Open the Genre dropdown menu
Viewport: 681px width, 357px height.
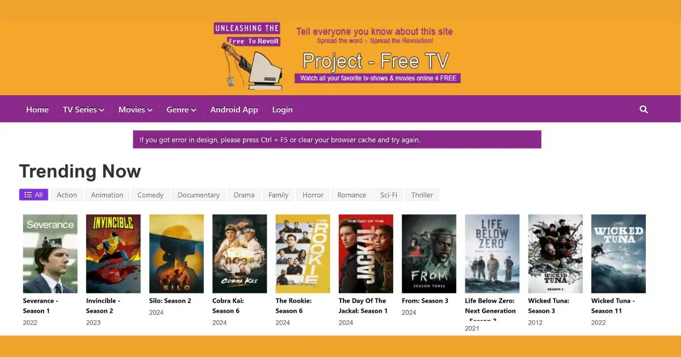coord(181,109)
